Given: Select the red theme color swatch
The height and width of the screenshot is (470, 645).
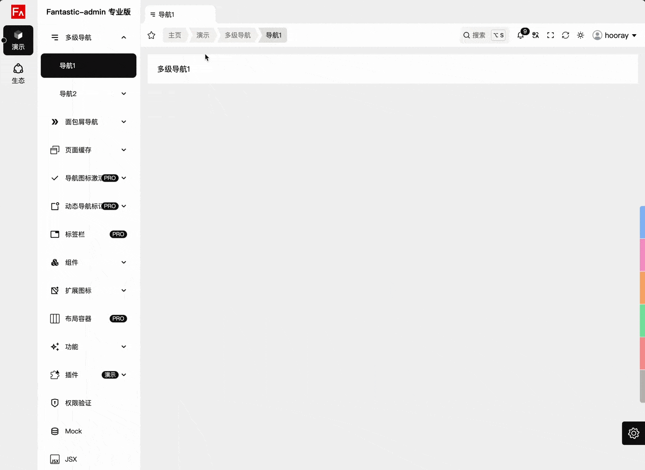Looking at the screenshot, I should tap(642, 353).
